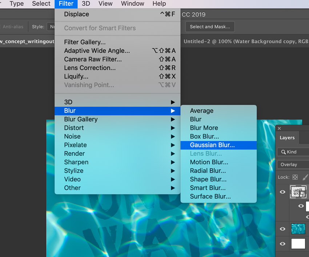Select Lens Correction...

coord(117,68)
